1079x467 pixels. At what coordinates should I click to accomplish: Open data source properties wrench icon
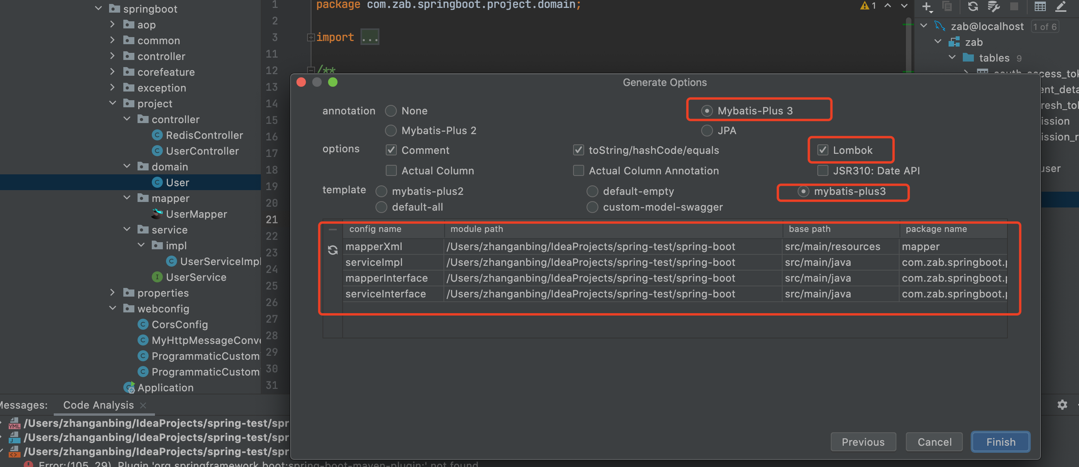(x=993, y=6)
